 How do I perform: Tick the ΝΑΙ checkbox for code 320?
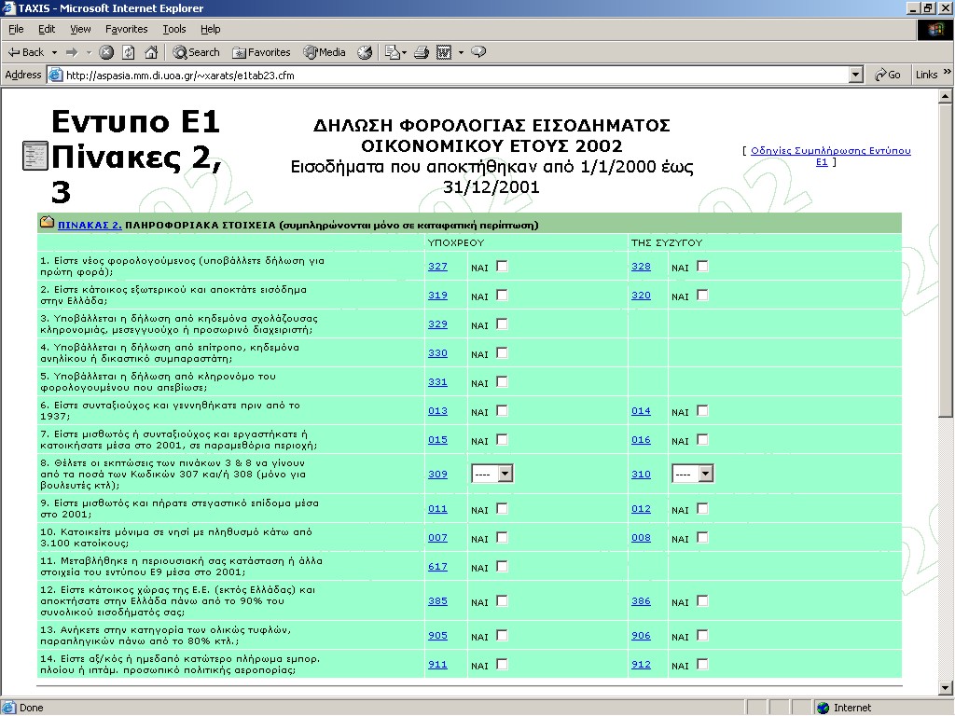[702, 296]
